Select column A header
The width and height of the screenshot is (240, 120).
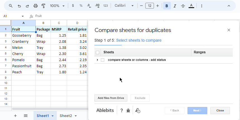[x=23, y=23]
